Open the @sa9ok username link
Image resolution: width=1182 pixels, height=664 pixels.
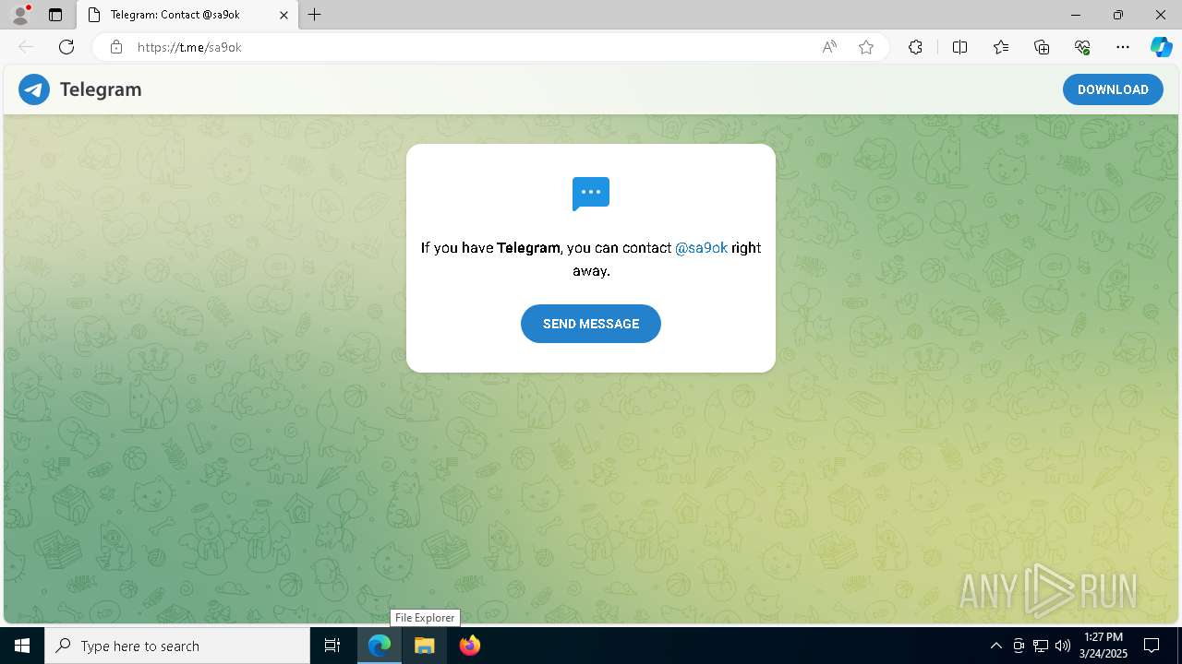click(x=701, y=248)
